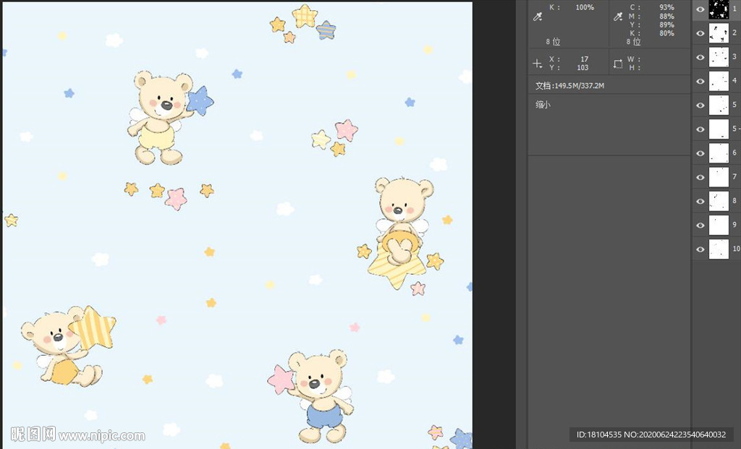Toggle visibility of layer 2
Image resolution: width=741 pixels, height=449 pixels.
700,33
